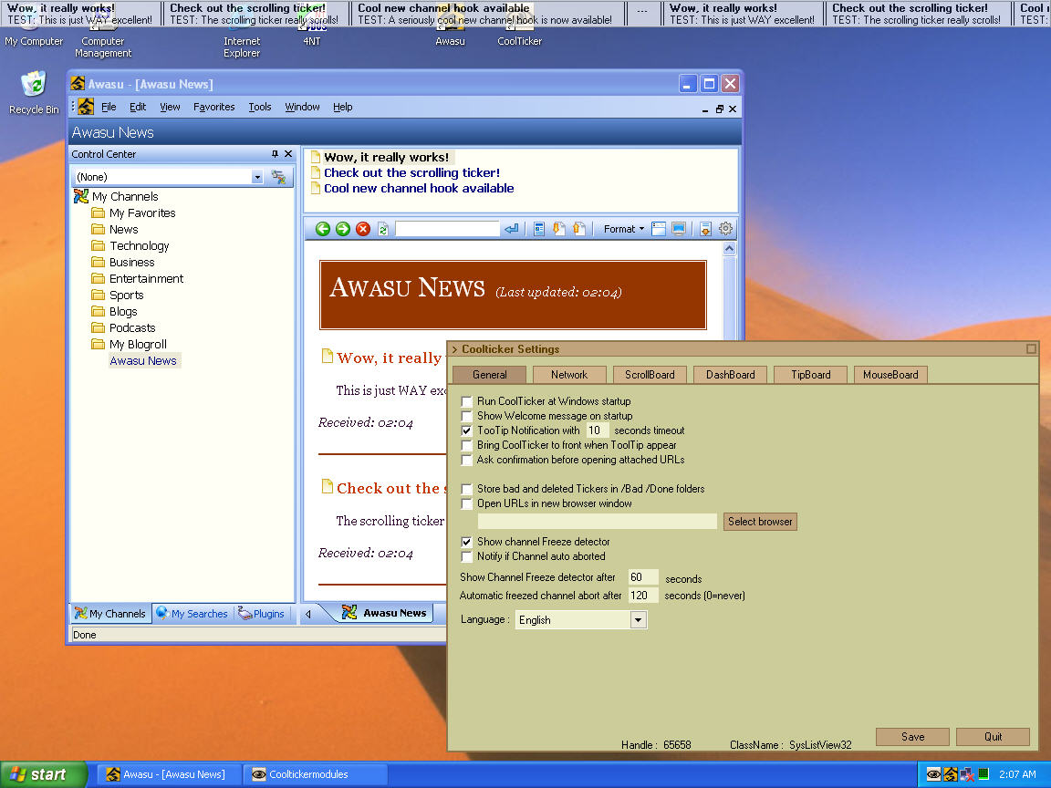1051x788 pixels.
Task: Open the Technology folder in channel tree
Action: 139,246
